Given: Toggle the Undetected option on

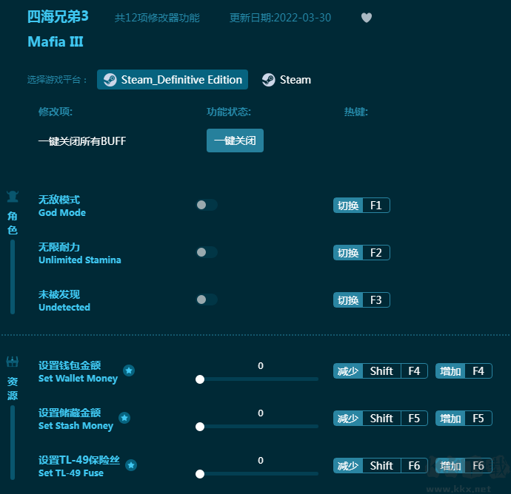Looking at the screenshot, I should (x=206, y=300).
